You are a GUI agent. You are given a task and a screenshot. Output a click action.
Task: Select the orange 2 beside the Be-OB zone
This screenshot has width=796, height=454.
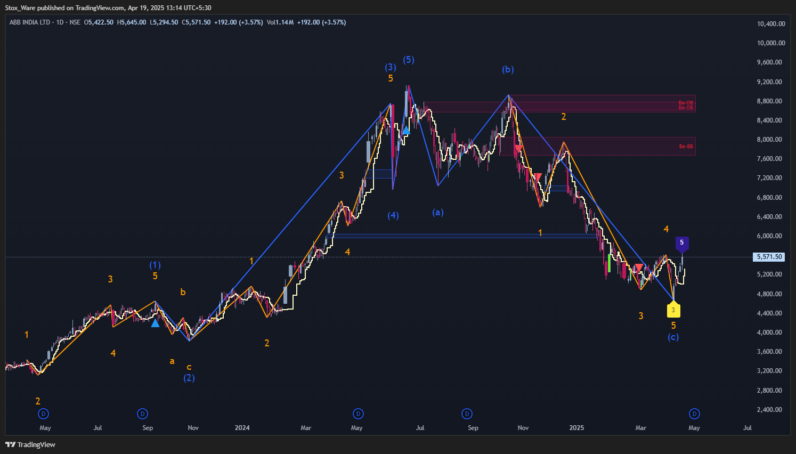pyautogui.click(x=564, y=117)
